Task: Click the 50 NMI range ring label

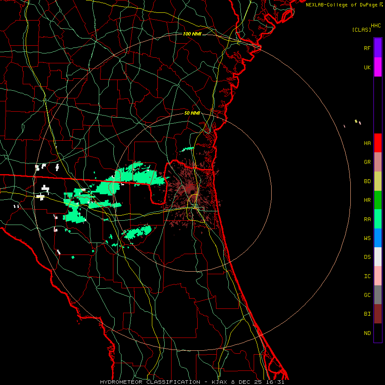Action: pyautogui.click(x=192, y=113)
